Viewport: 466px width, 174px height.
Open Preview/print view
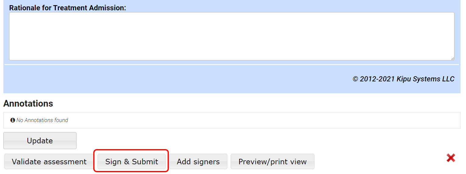(272, 162)
